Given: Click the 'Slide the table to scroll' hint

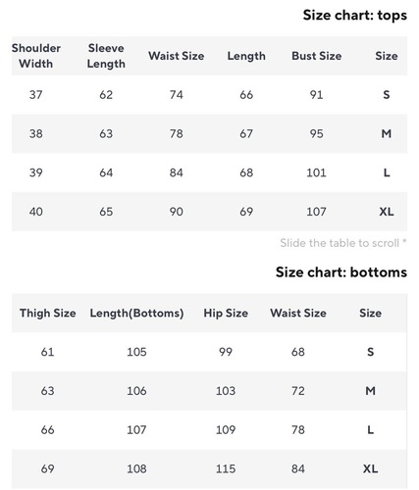Looking at the screenshot, I should [343, 243].
